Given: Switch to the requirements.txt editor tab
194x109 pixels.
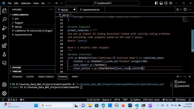Looking at the screenshot, I should pyautogui.click(x=91, y=10).
